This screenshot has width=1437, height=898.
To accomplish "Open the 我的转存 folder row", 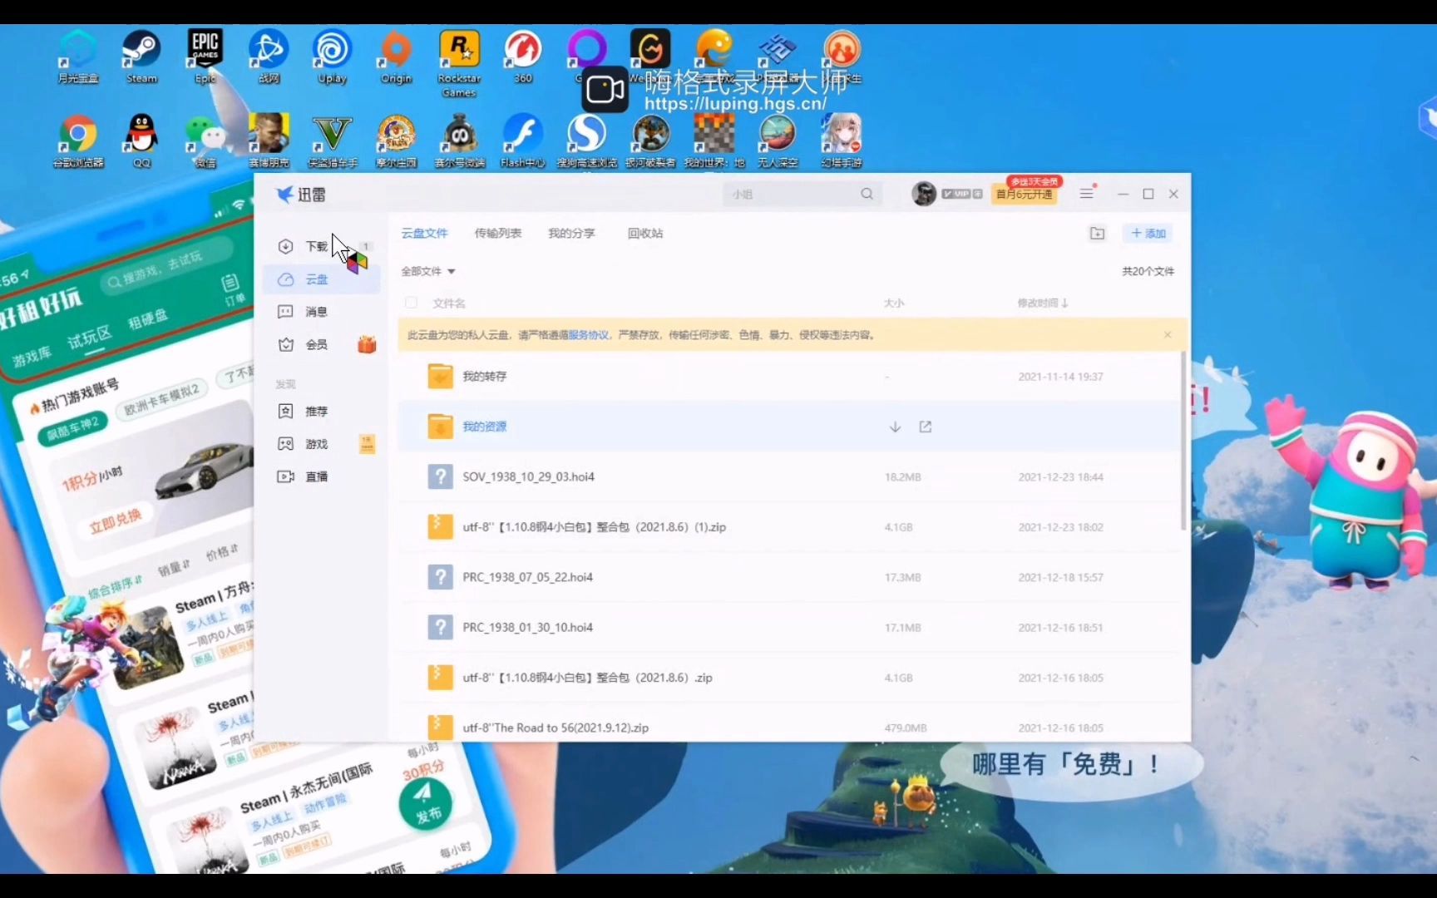I will [788, 377].
